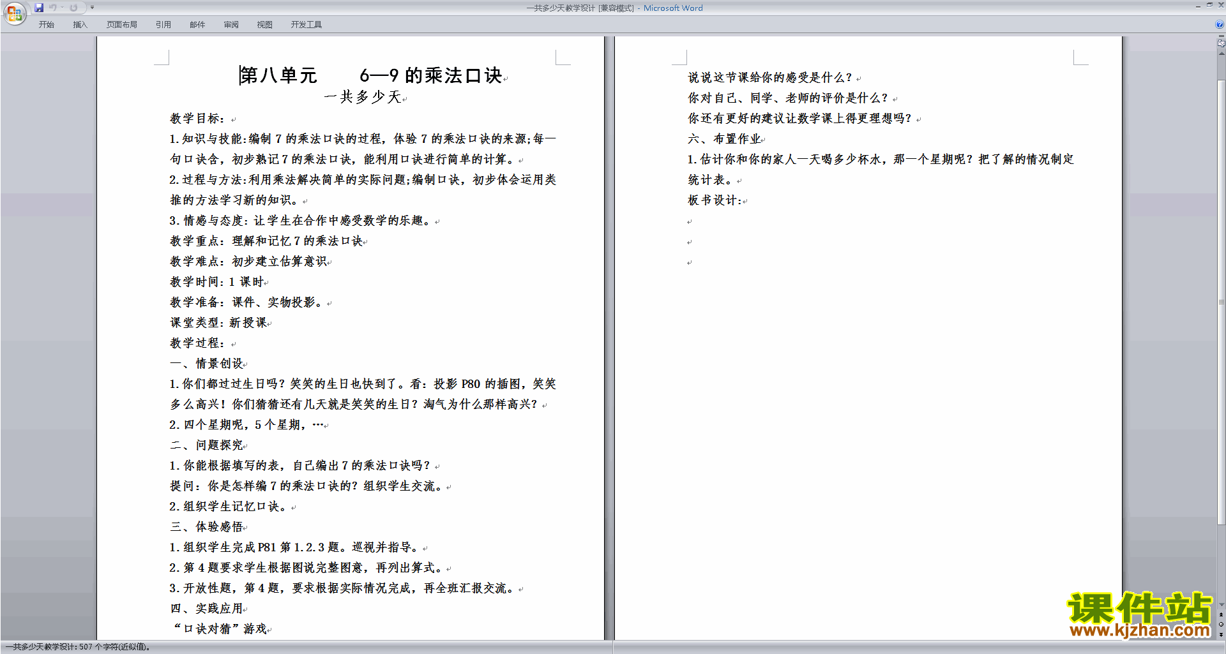
Task: Click the line 3.情感与态度 on page one
Action: [x=301, y=221]
